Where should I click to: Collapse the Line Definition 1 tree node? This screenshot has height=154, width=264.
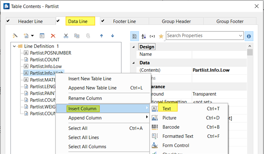coord(14,46)
